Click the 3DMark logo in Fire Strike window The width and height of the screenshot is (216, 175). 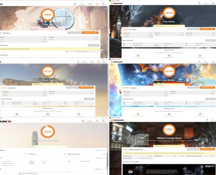point(117,3)
